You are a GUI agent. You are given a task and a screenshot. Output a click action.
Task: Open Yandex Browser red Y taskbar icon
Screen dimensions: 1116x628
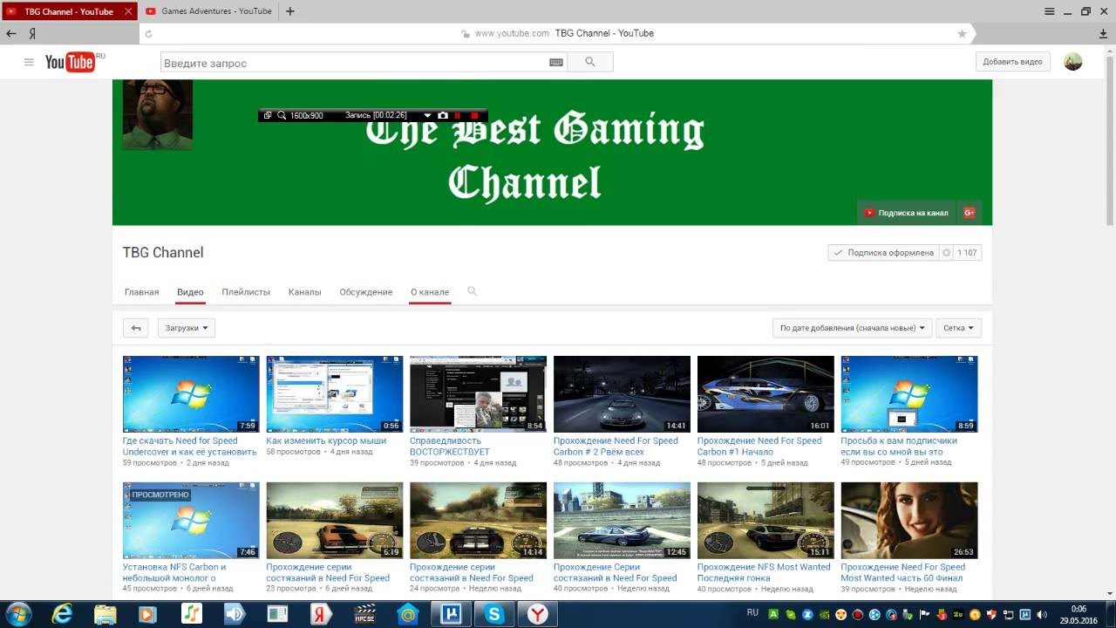(x=538, y=614)
